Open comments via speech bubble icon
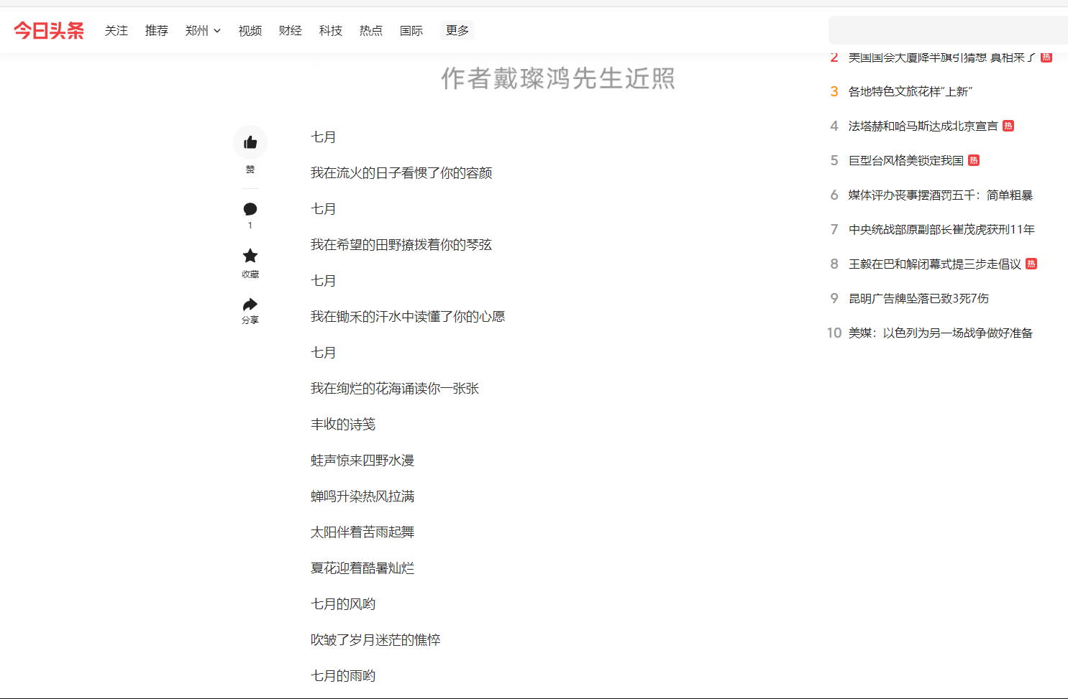 [x=250, y=209]
